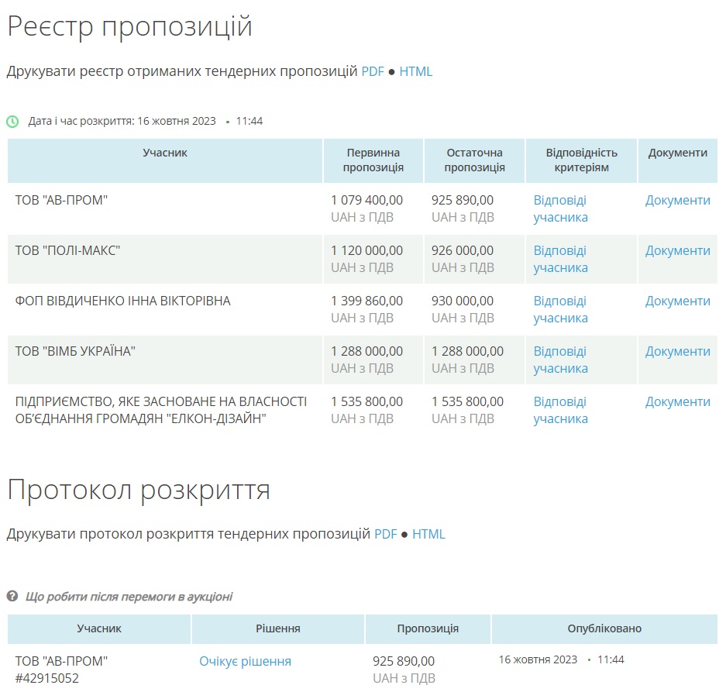The height and width of the screenshot is (692, 719).
Task: Click the "Пропозиція" column header in protocol table
Action: [428, 628]
